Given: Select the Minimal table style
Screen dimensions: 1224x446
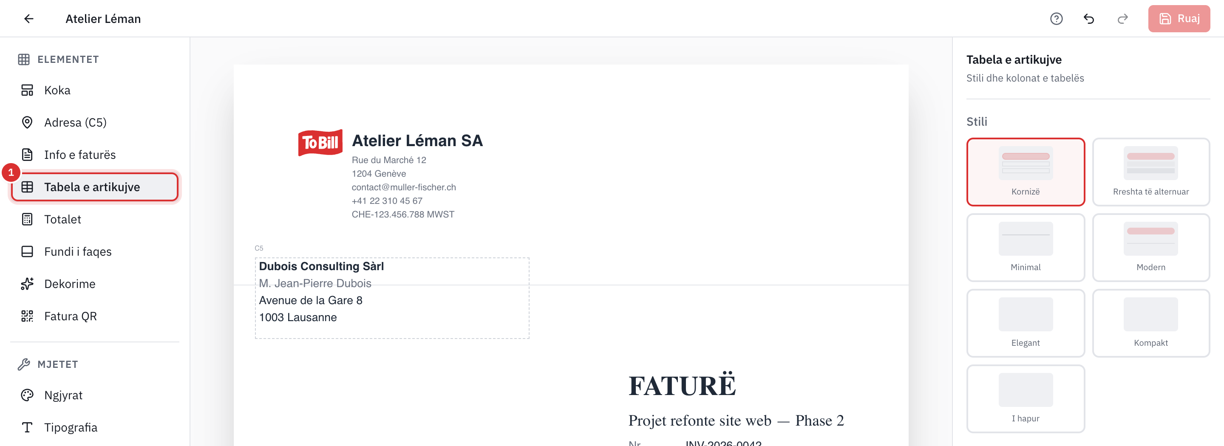Looking at the screenshot, I should point(1026,248).
